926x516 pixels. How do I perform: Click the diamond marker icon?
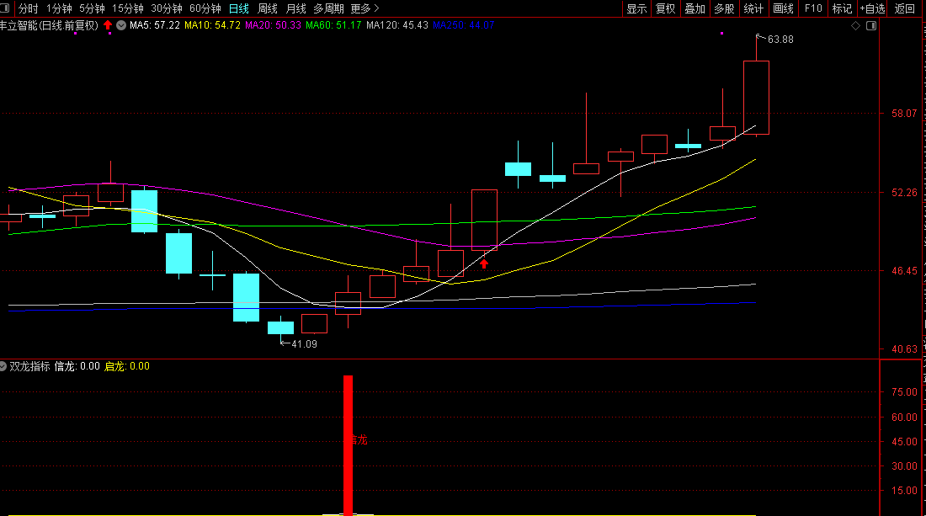(x=855, y=25)
